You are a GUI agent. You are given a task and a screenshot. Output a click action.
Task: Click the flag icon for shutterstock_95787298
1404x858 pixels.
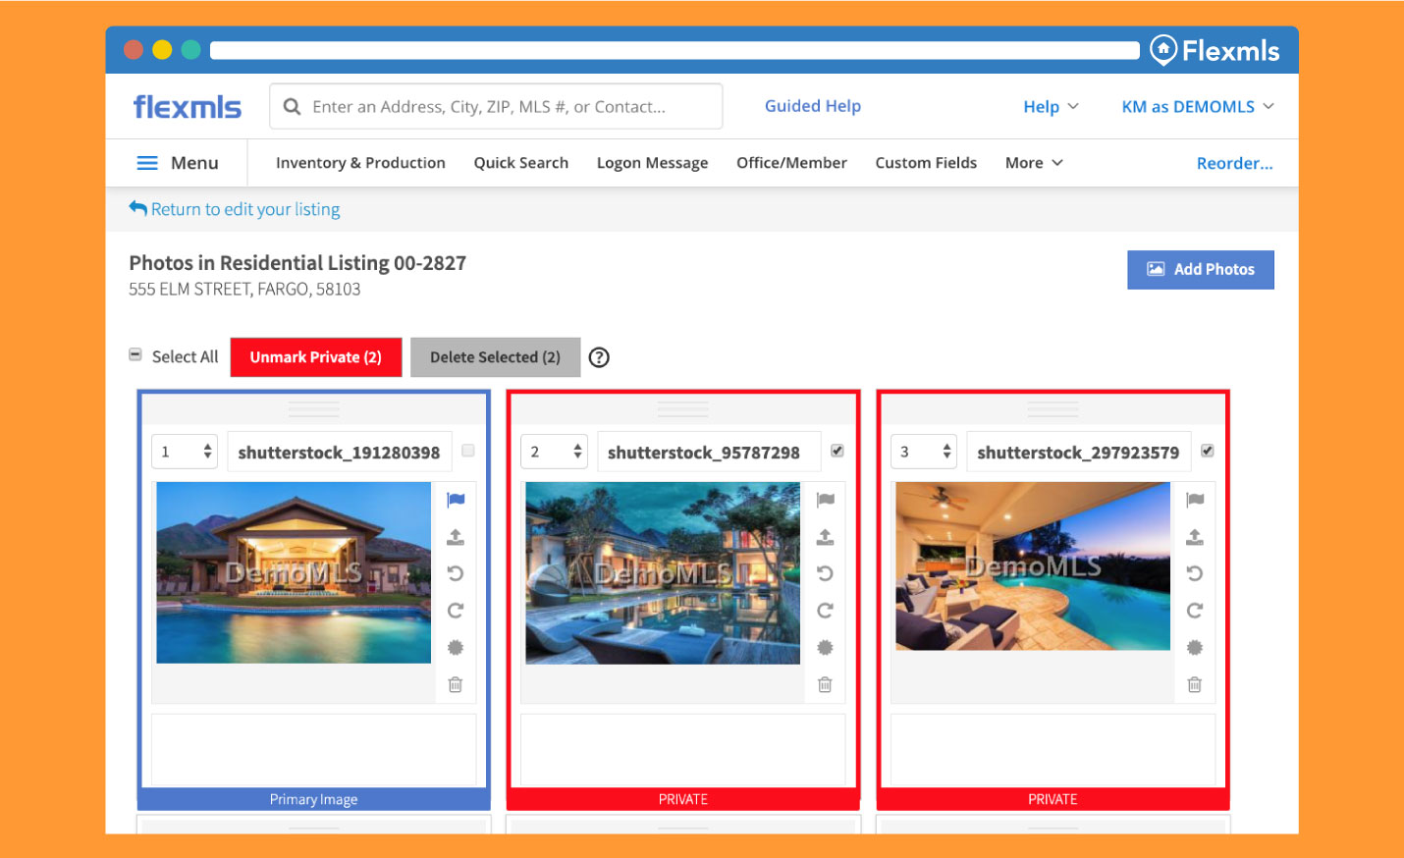point(825,500)
